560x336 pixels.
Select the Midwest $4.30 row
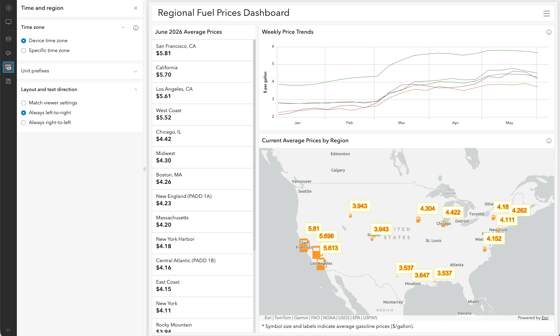coord(202,157)
